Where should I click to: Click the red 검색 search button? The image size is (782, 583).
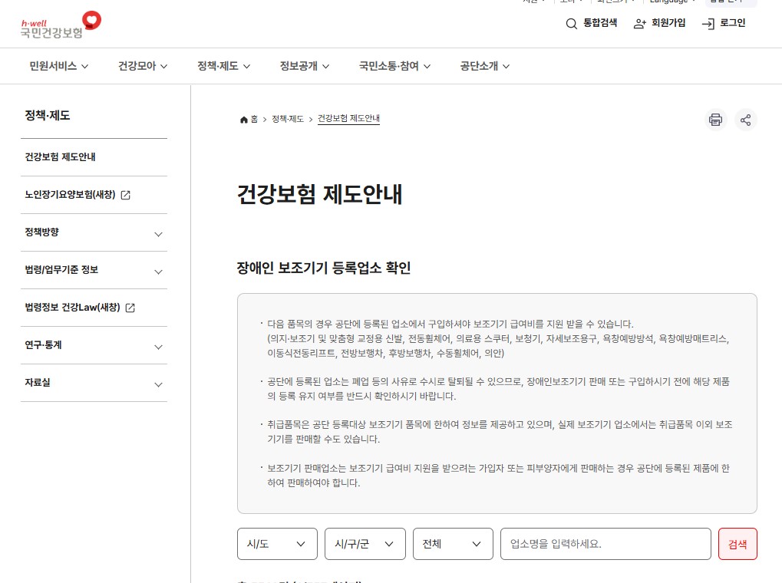click(x=736, y=543)
